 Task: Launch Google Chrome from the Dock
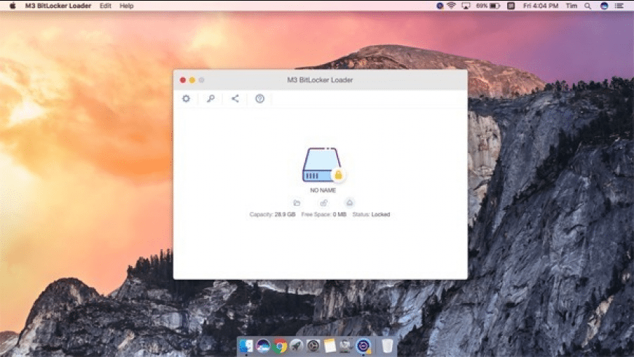tap(279, 346)
